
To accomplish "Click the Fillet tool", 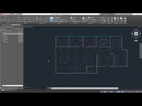I will coord(29,19).
